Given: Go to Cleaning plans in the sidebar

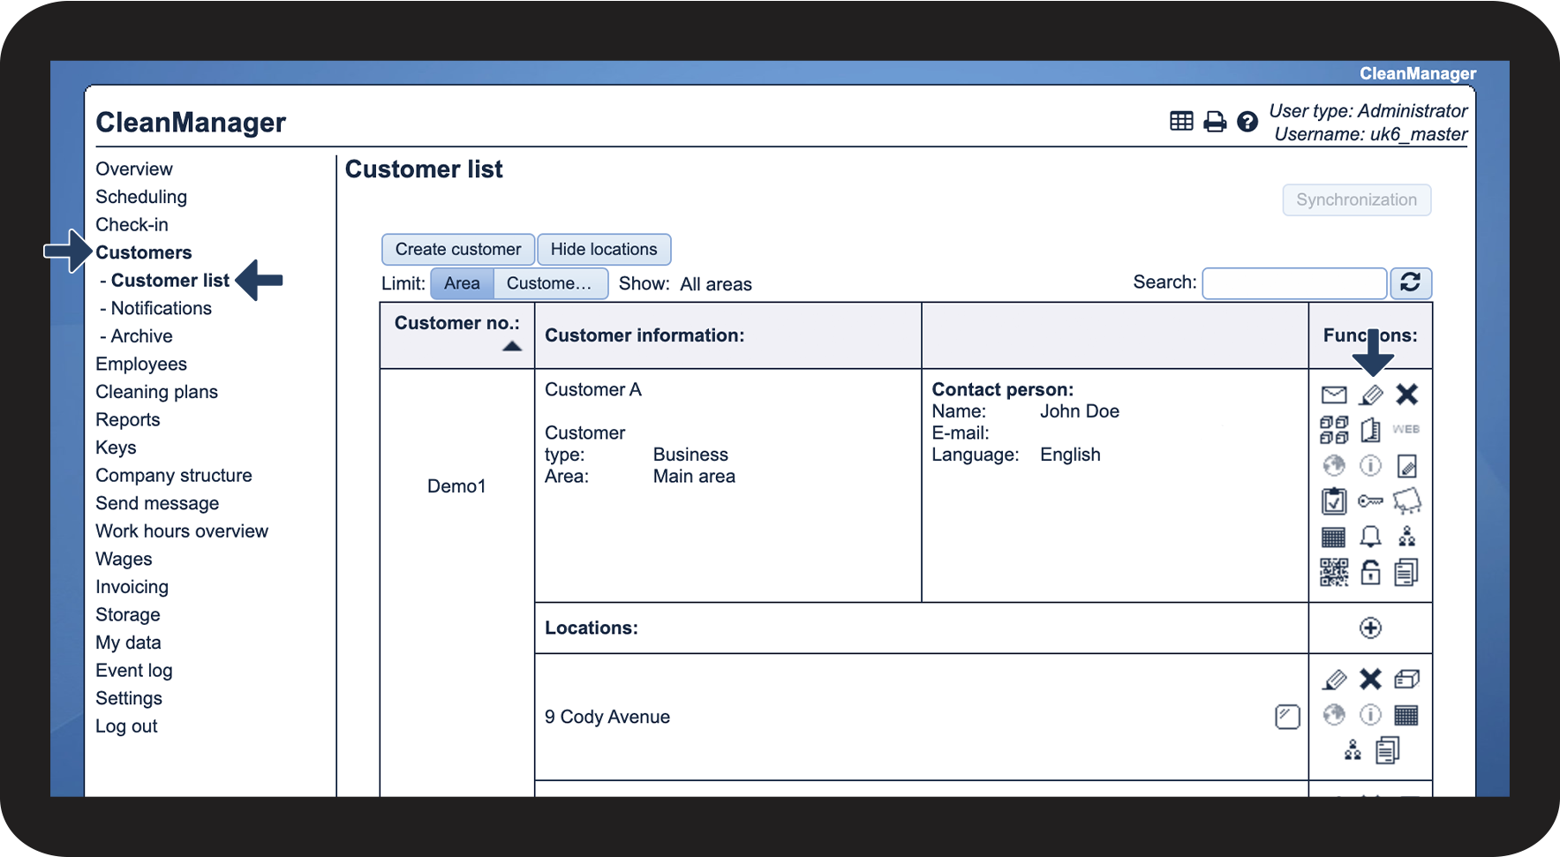Looking at the screenshot, I should tap(156, 392).
